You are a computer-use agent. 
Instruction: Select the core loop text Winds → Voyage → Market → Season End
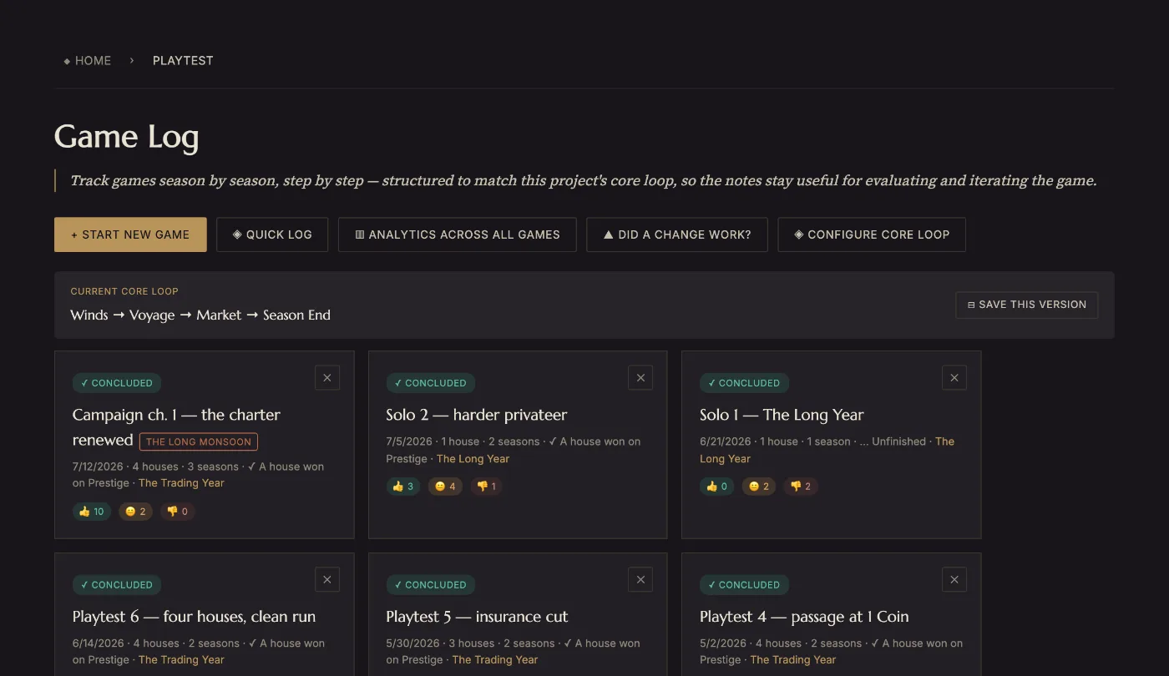tap(200, 315)
